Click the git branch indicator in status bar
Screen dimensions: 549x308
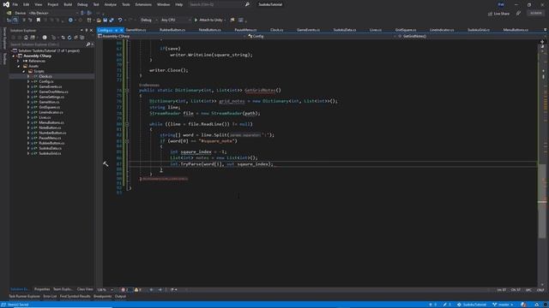(x=503, y=305)
